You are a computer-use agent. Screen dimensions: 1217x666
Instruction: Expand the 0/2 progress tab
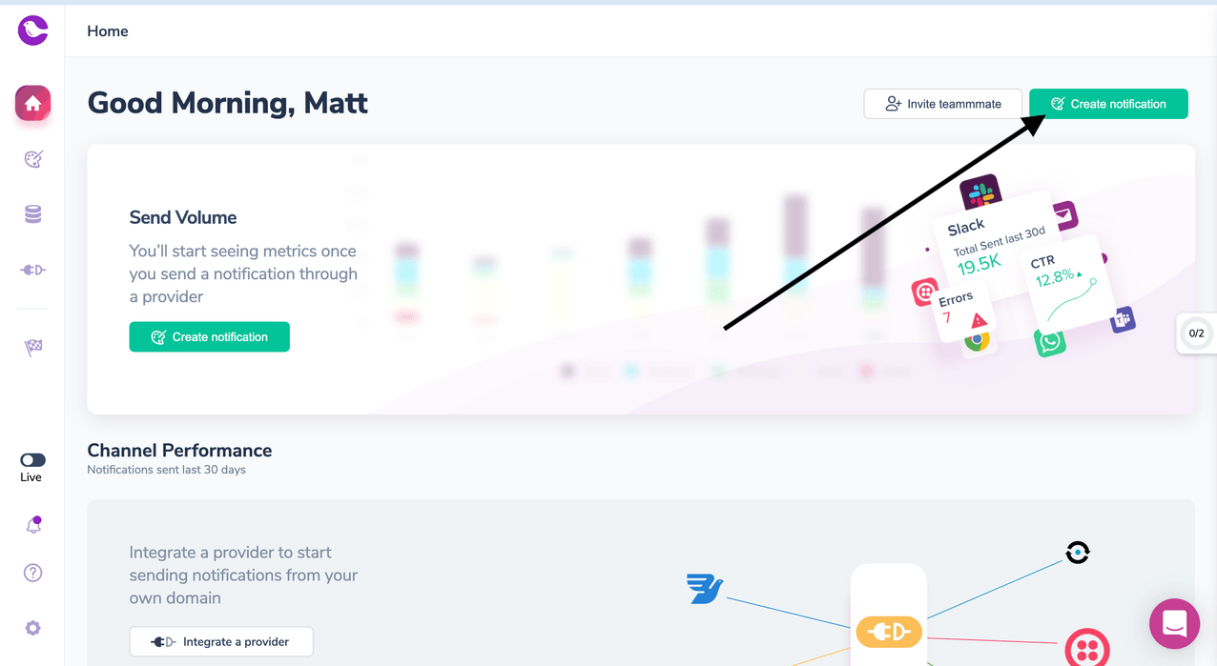pyautogui.click(x=1196, y=333)
